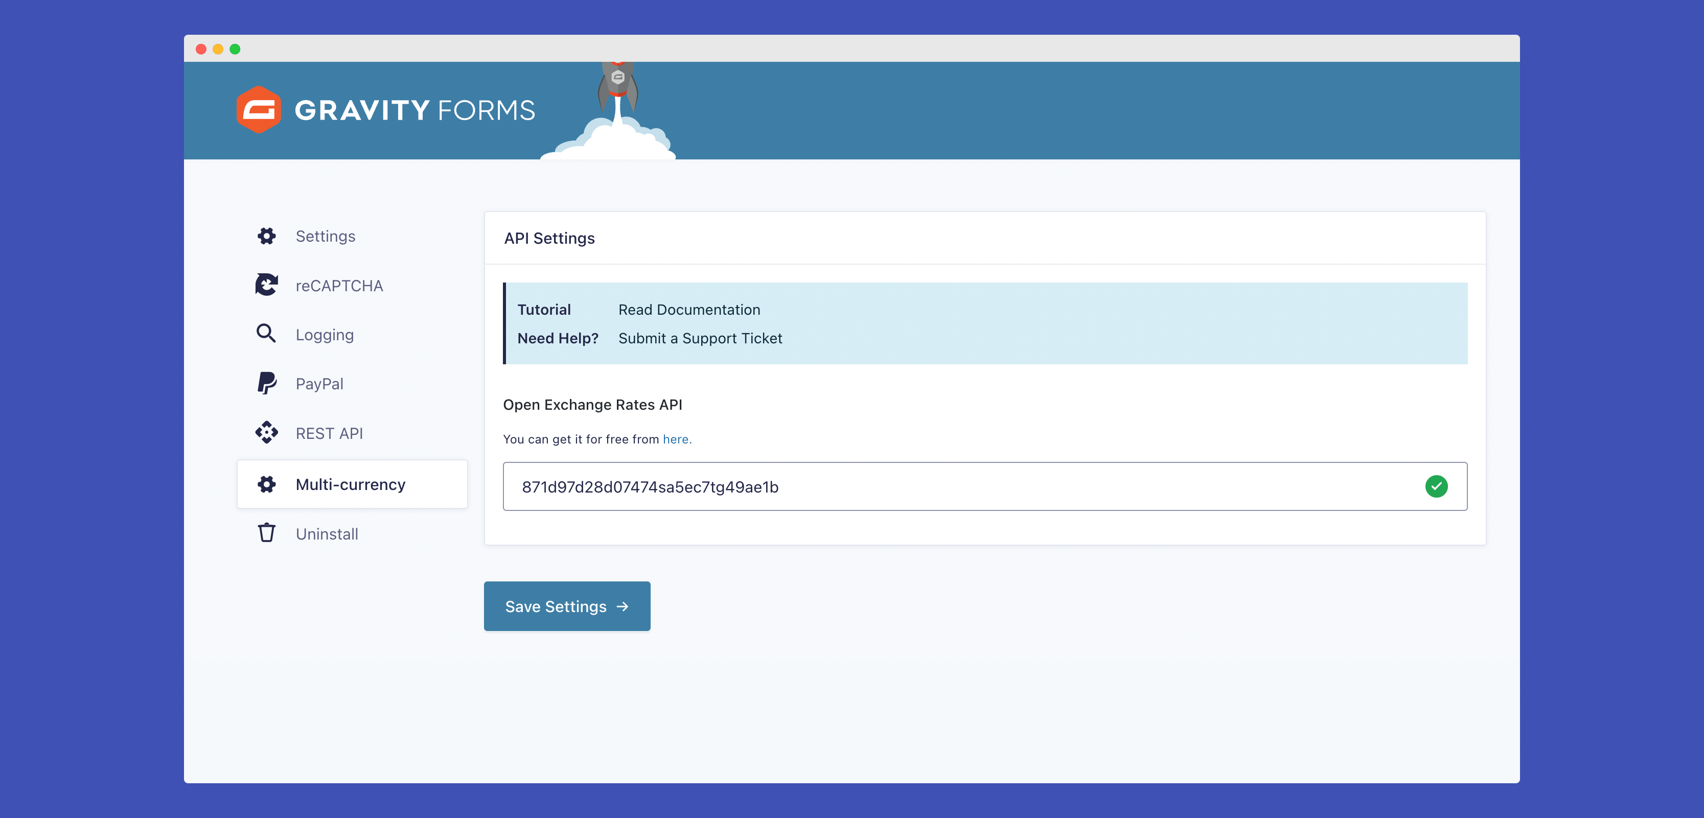1704x818 pixels.
Task: Click the Settings gear icon in sidebar
Action: tap(267, 236)
